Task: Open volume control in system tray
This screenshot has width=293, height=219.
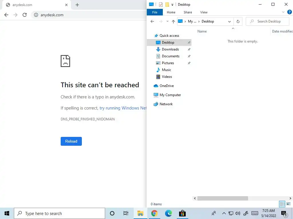Action: click(238, 213)
